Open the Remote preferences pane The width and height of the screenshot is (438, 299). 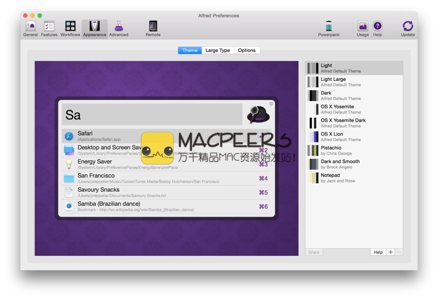click(x=153, y=28)
